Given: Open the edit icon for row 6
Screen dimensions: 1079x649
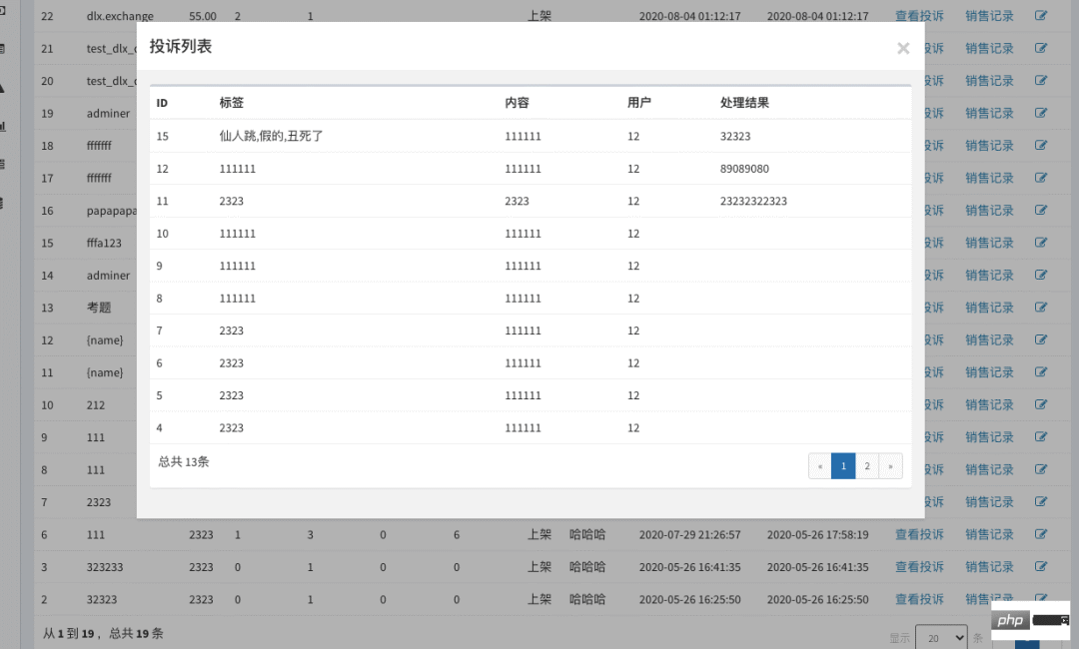Looking at the screenshot, I should click(x=1041, y=534).
